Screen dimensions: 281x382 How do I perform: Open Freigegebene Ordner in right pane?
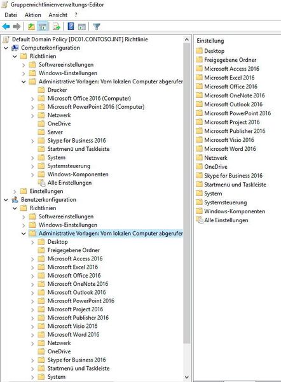click(230, 60)
